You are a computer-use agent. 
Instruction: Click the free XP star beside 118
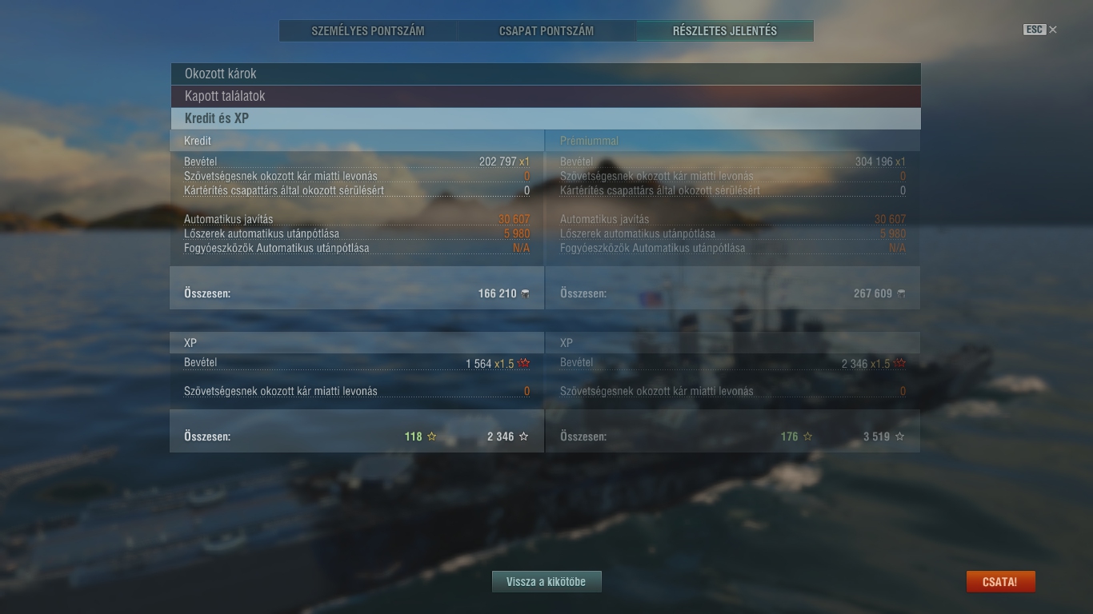click(x=432, y=437)
